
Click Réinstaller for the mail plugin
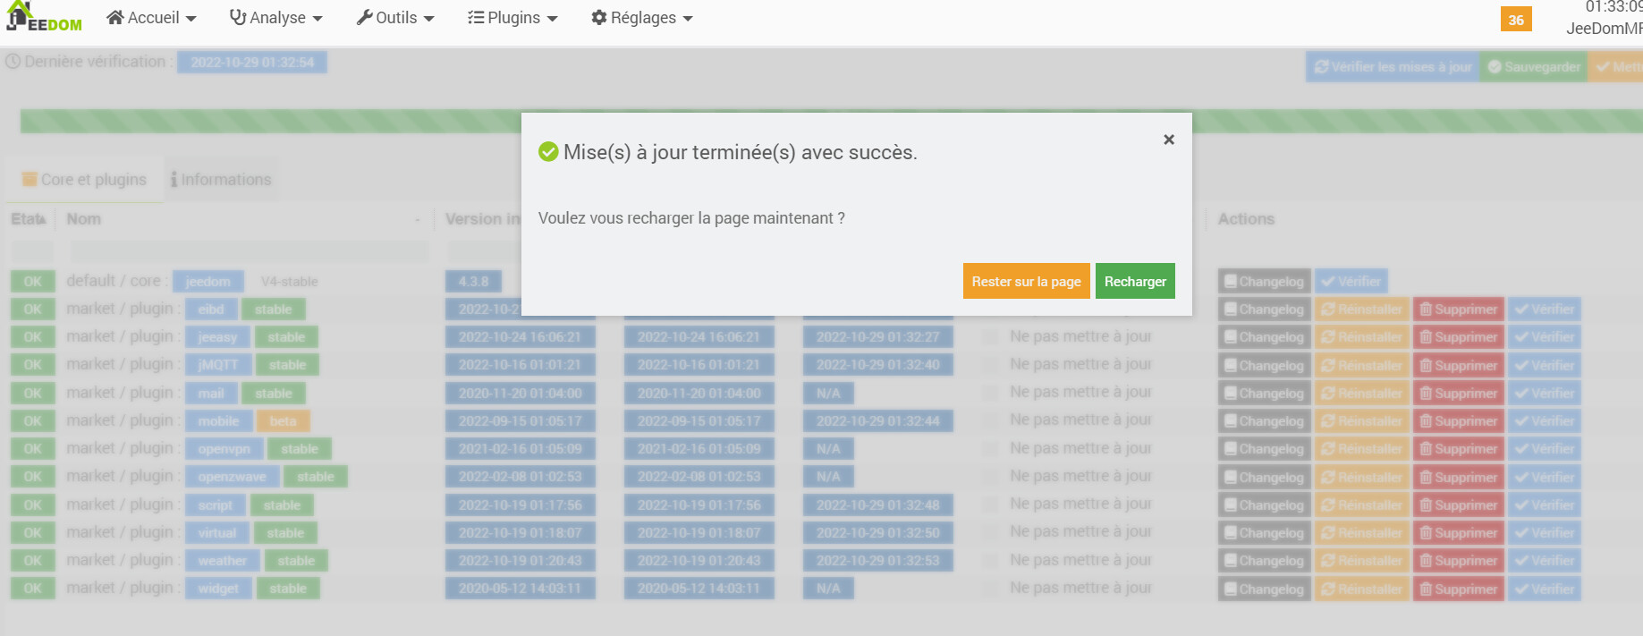1362,394
